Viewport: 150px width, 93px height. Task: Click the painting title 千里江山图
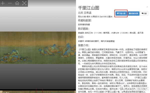(88, 8)
